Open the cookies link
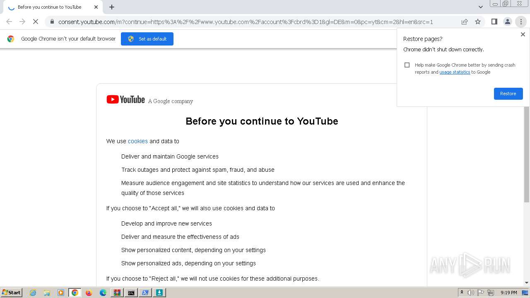Screen dimensions: 530x298 [138, 141]
